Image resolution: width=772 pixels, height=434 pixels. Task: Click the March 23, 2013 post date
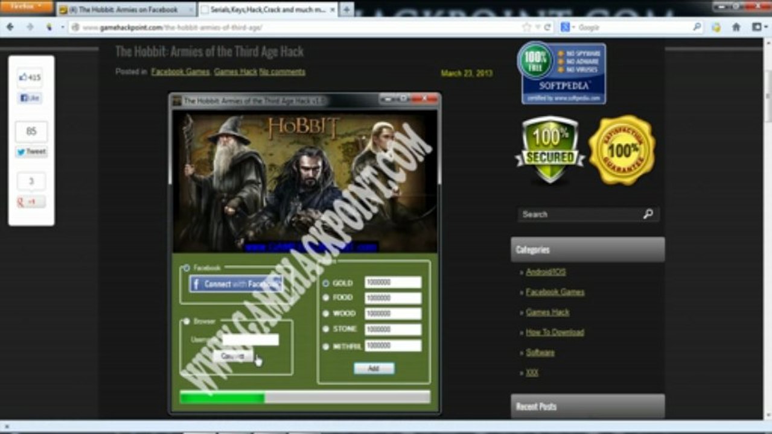[x=467, y=74]
